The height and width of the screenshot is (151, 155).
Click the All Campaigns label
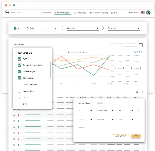point(19,44)
